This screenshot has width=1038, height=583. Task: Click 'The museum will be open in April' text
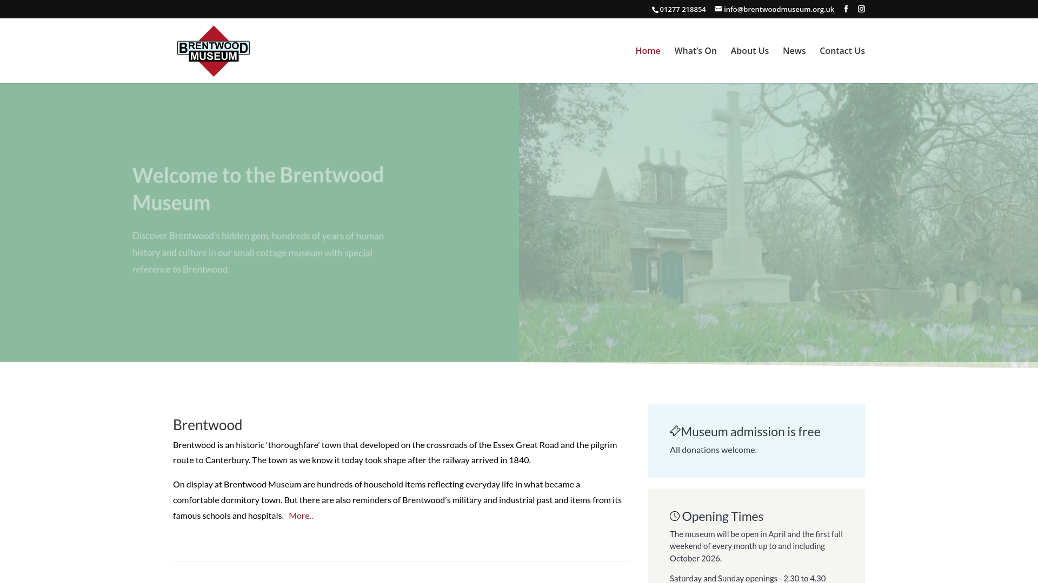[756, 546]
